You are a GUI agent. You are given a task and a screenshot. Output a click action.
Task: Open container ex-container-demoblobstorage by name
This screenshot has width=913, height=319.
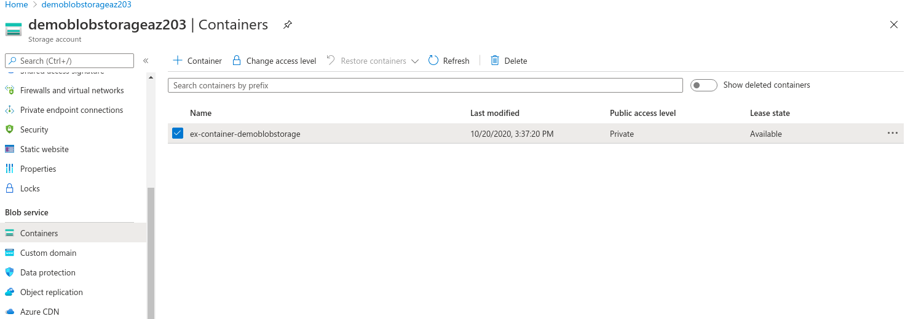pyautogui.click(x=245, y=134)
